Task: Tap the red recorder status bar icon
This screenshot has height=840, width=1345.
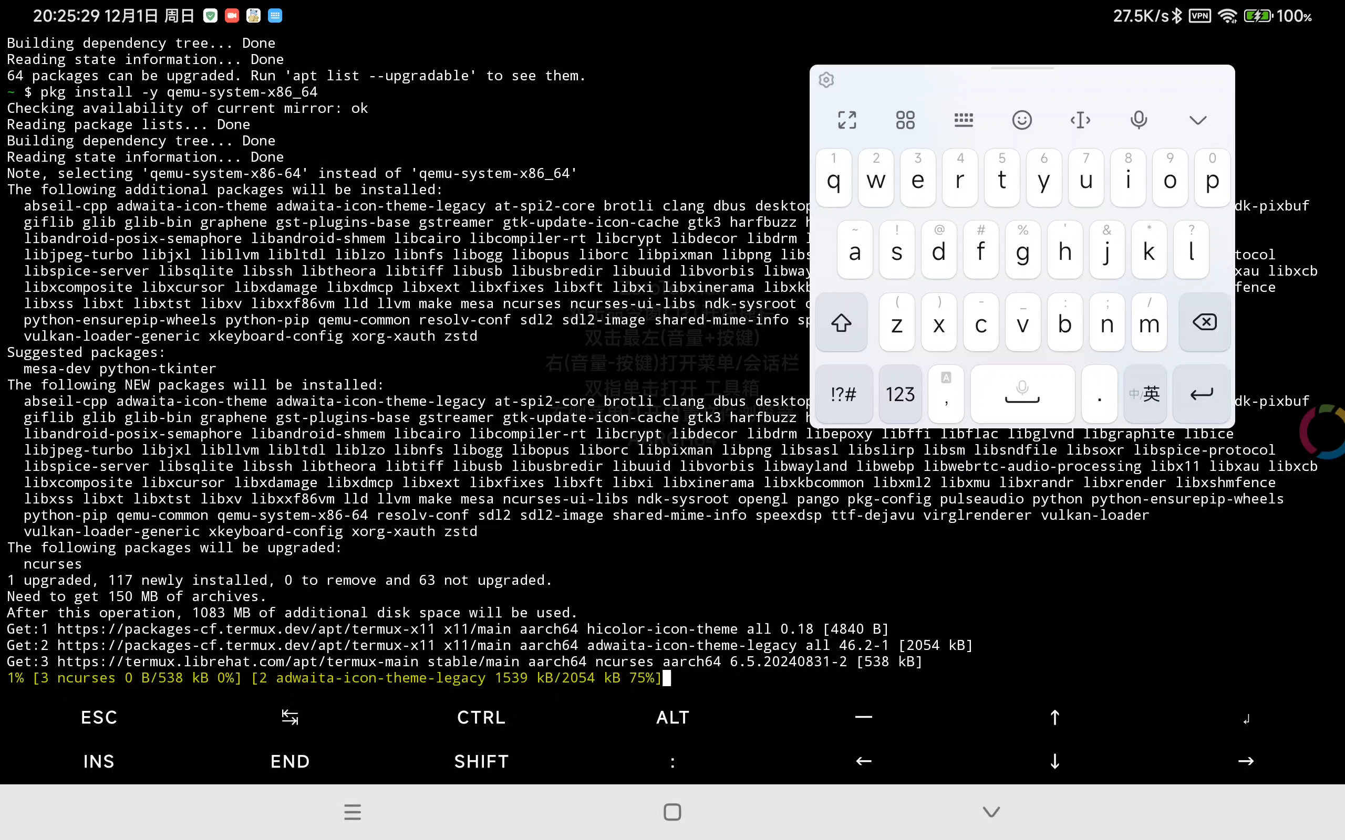Action: point(232,16)
